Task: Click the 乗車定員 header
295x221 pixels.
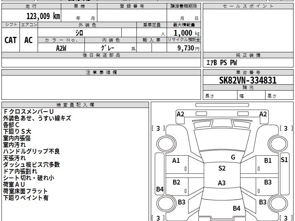Action: click(152, 25)
